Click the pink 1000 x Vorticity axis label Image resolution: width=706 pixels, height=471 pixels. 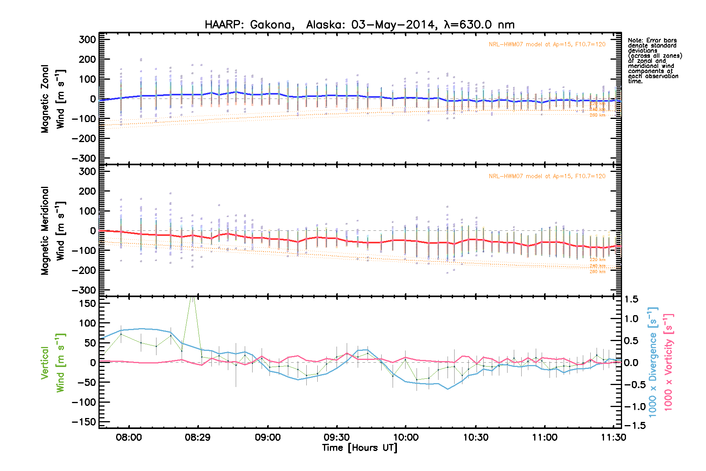tap(668, 362)
